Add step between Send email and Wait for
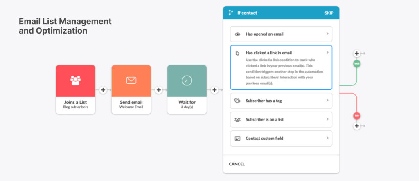 pos(159,90)
